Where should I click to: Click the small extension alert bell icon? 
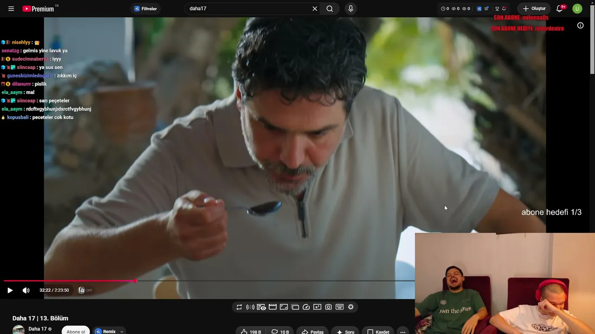click(504, 9)
